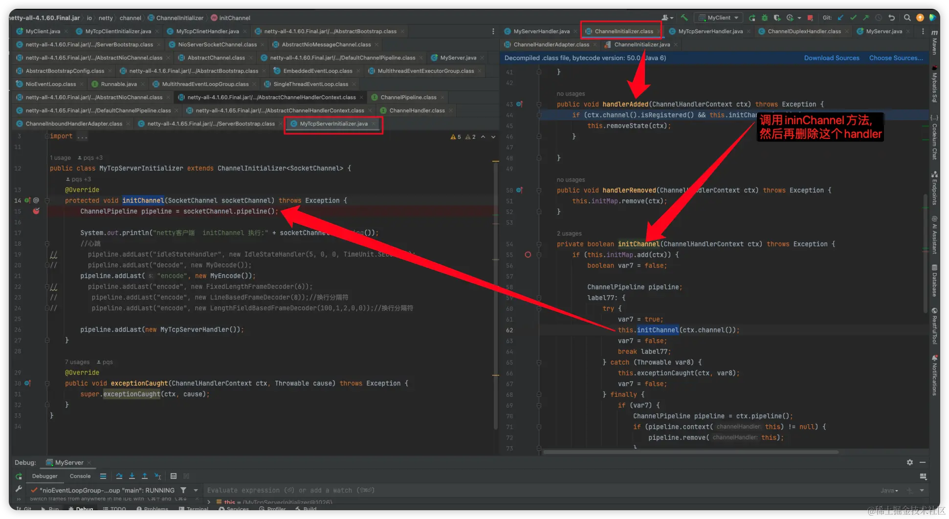The height and width of the screenshot is (519, 949).
Task: Open the Notifications side panel
Action: click(x=934, y=375)
